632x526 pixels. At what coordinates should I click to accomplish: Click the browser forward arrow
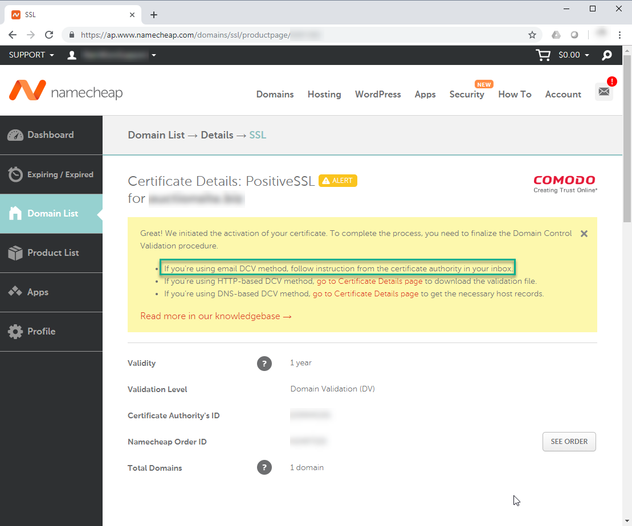(x=31, y=35)
